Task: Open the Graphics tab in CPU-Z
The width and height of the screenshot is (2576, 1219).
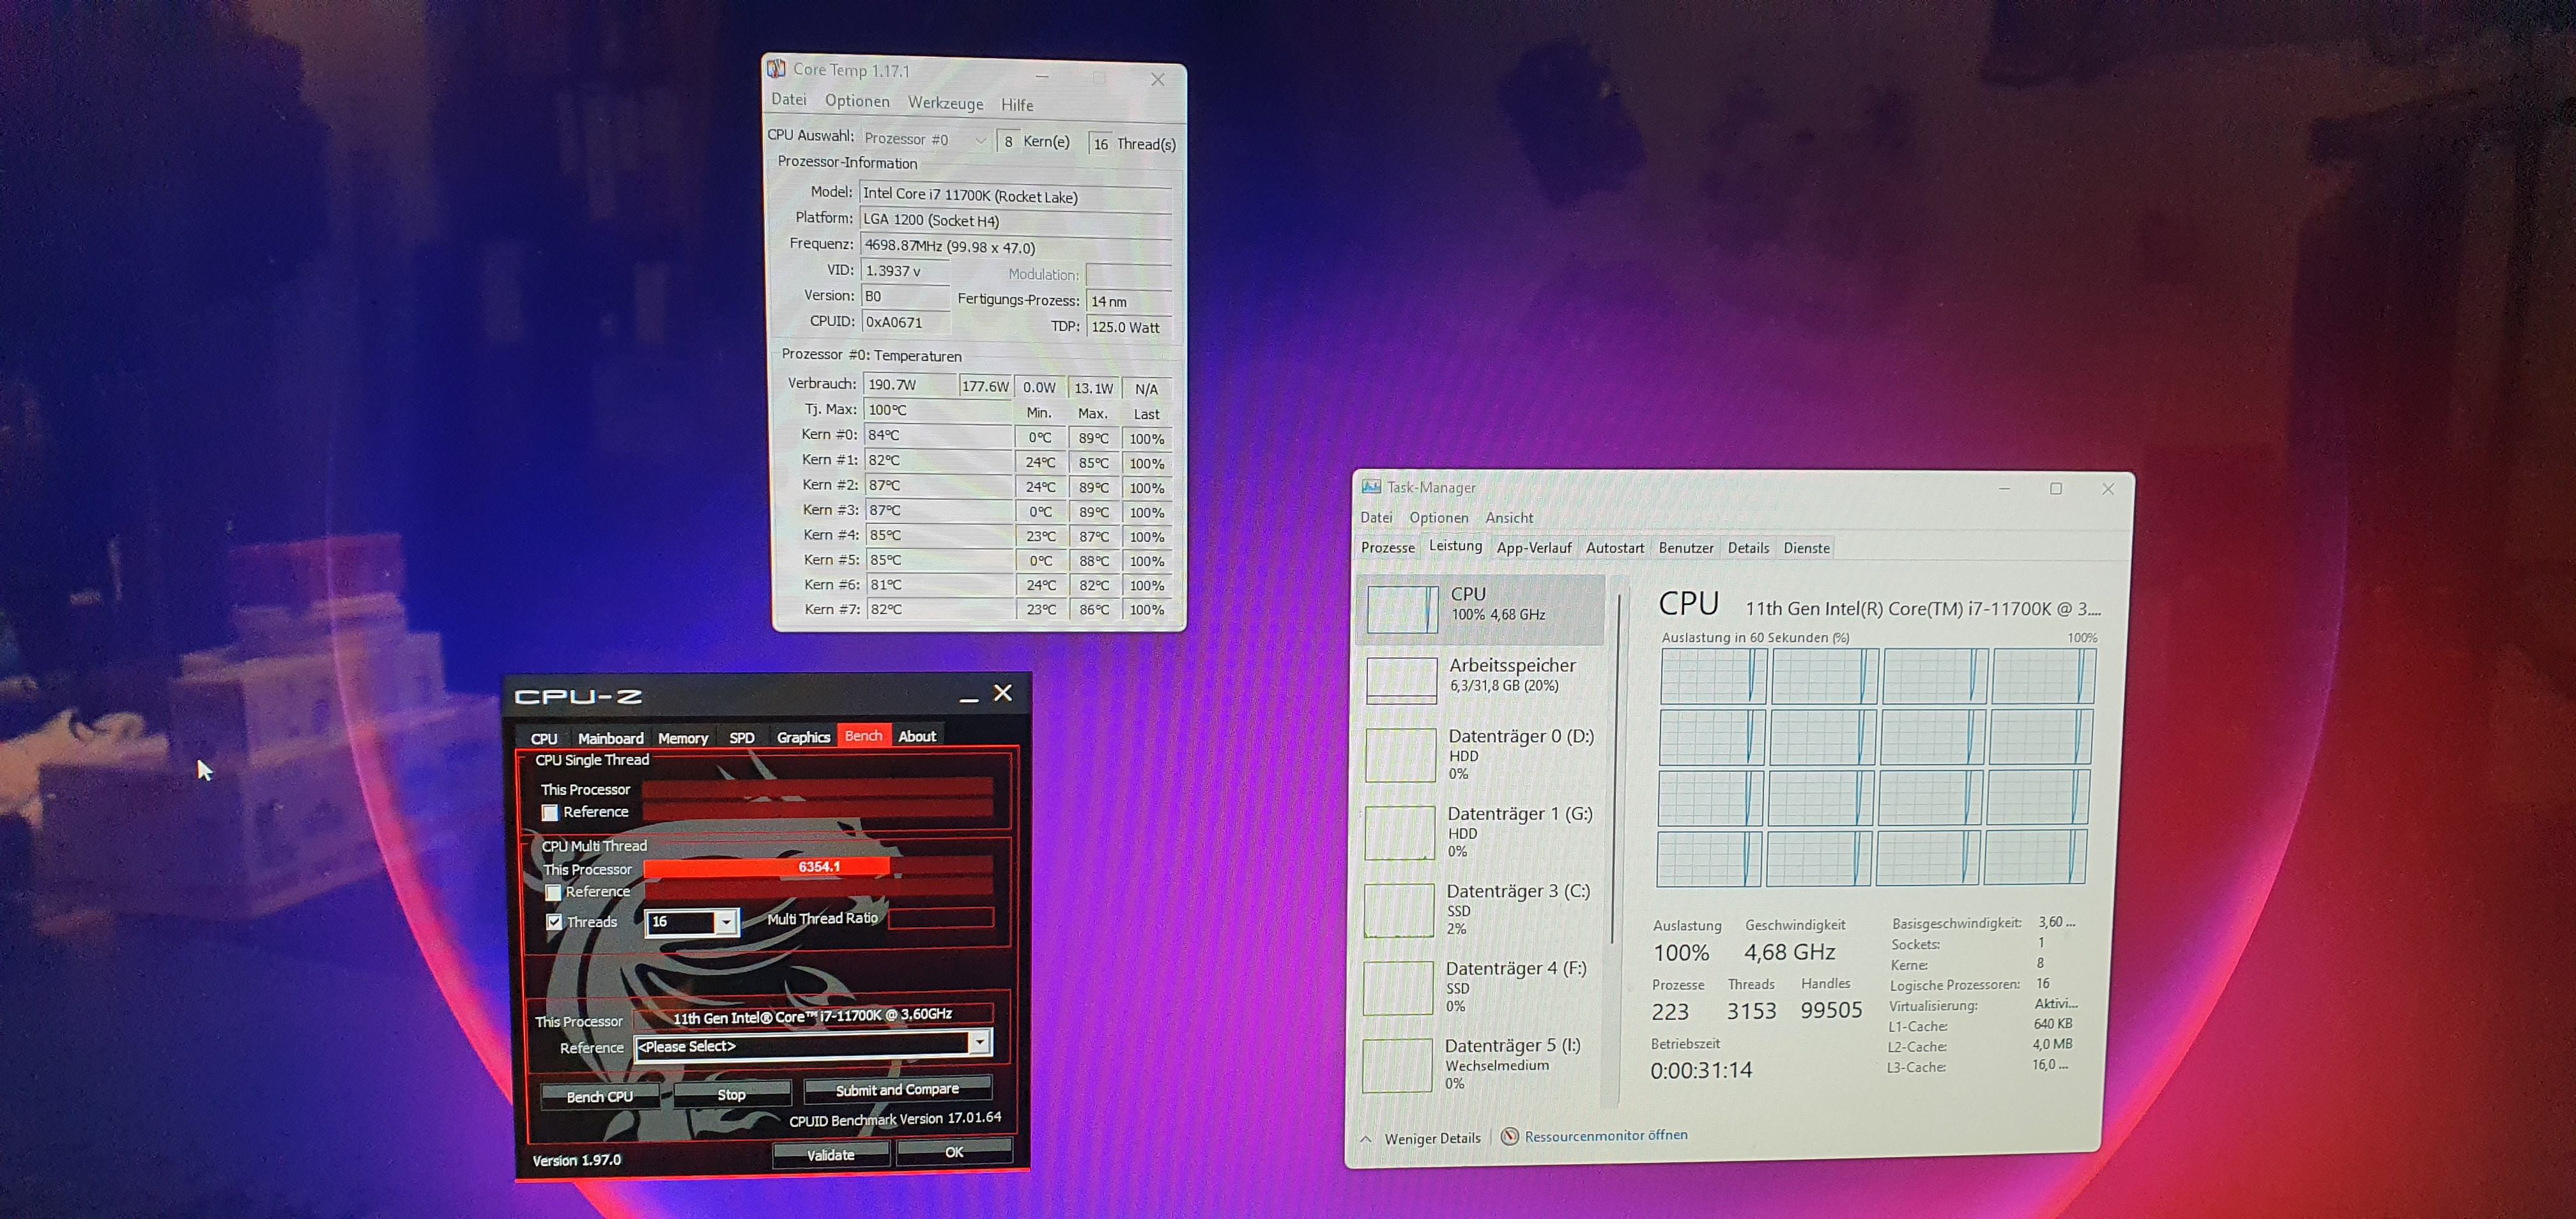Action: point(803,737)
